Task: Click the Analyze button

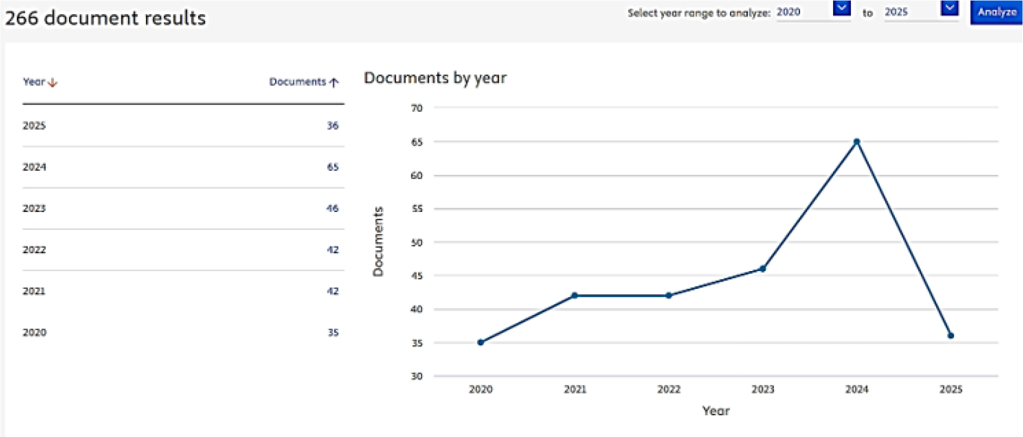Action: [x=996, y=12]
